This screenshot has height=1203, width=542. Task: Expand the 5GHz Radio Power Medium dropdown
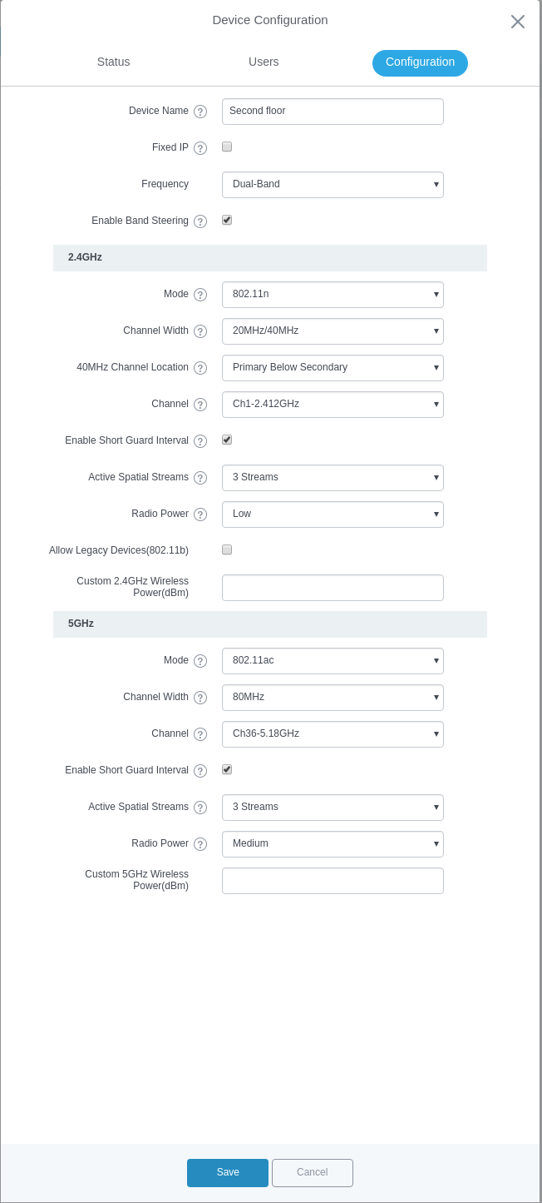333,844
